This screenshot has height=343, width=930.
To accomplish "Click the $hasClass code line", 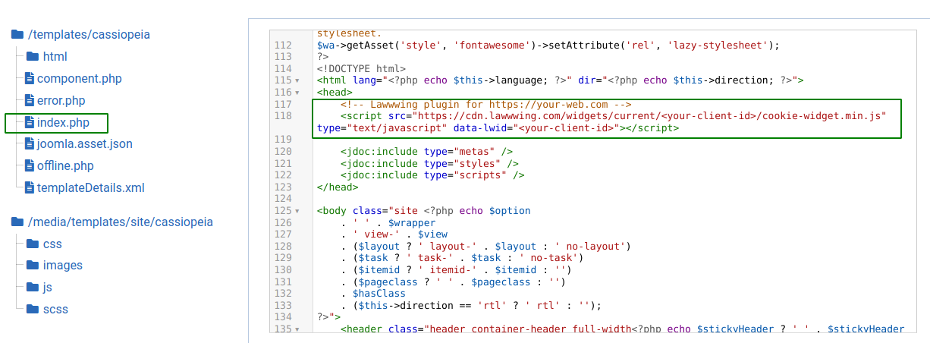I will pyautogui.click(x=373, y=293).
